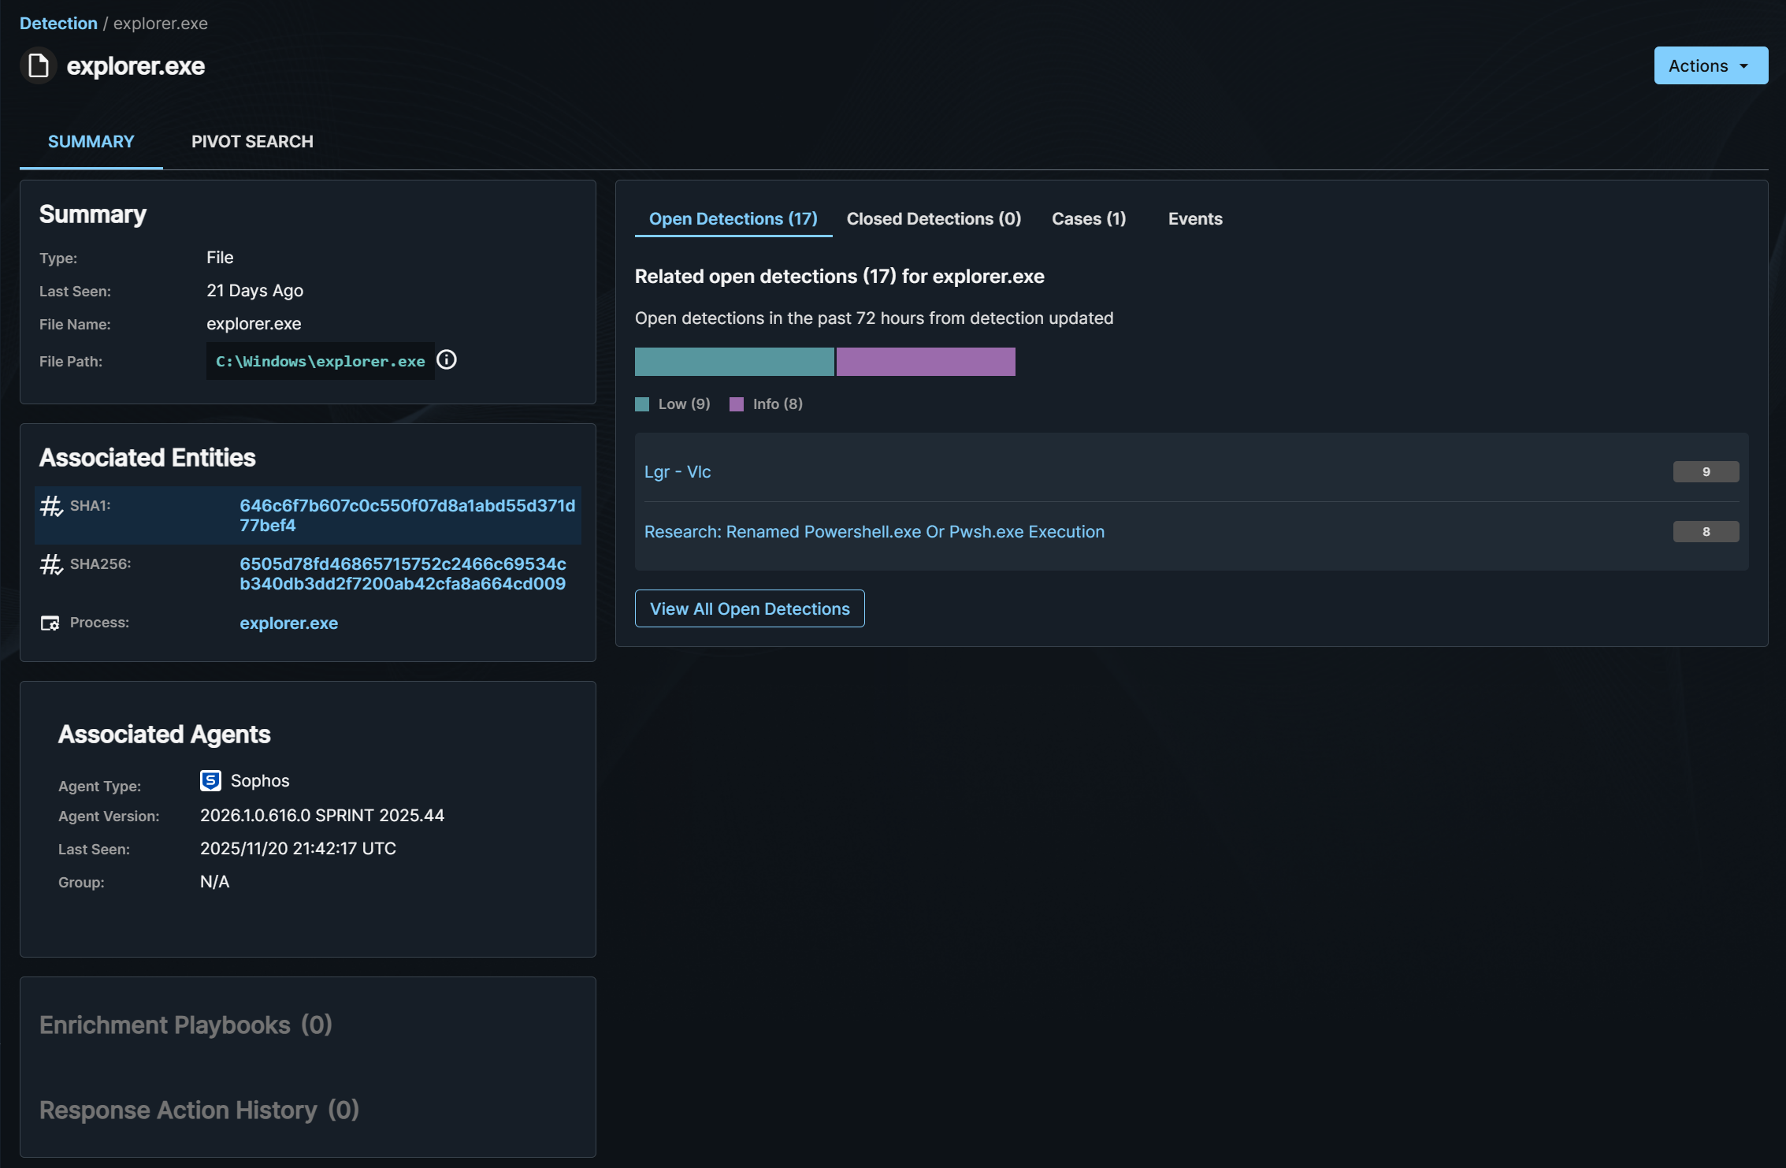Click the Process icon in Associated Entities
This screenshot has width=1786, height=1168.
tap(50, 623)
